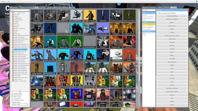198x111 pixels.
Task: Uncheck the Ignore Players option
Action: (12, 96)
